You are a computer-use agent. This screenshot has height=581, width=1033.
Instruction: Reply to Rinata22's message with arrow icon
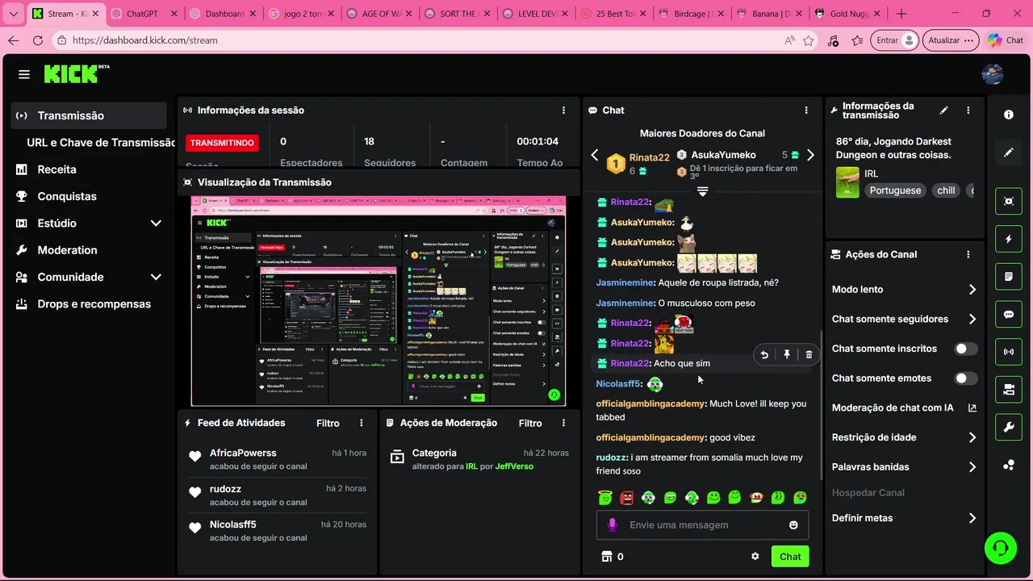764,354
